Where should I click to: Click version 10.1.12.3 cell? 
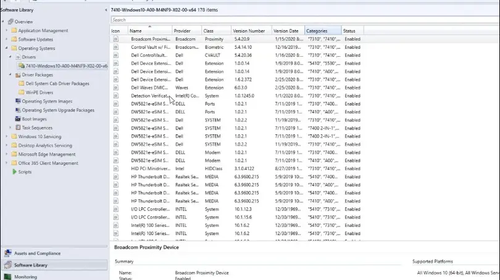(243, 209)
